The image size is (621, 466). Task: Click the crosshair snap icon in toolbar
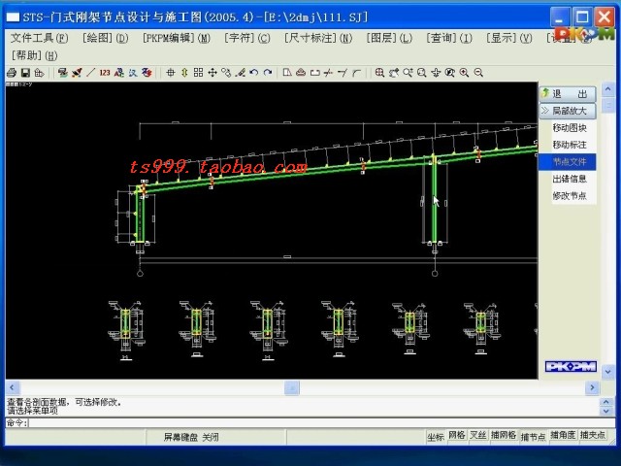click(171, 73)
